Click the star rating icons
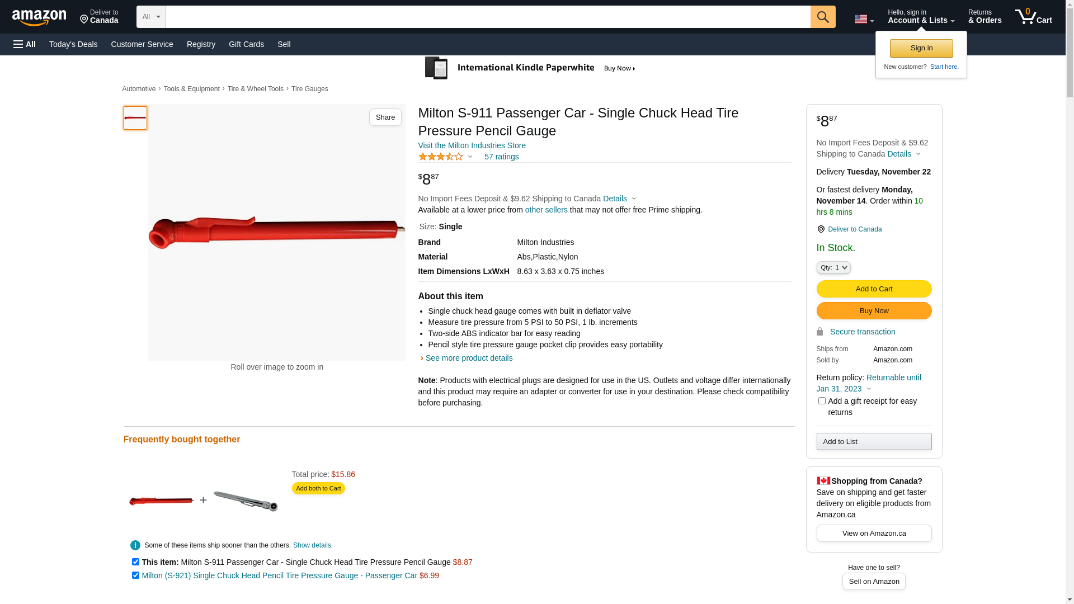 [441, 157]
